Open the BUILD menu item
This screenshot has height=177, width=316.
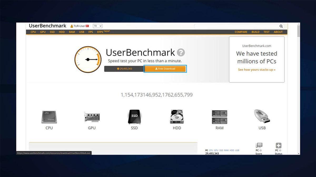255,32
